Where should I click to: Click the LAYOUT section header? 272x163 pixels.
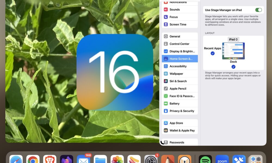(x=210, y=33)
